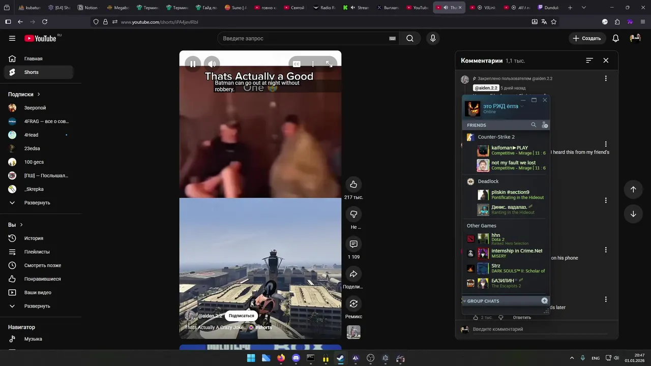The image size is (651, 366).
Task: Open the sound thumbnail below Remix
Action: [x=353, y=332]
